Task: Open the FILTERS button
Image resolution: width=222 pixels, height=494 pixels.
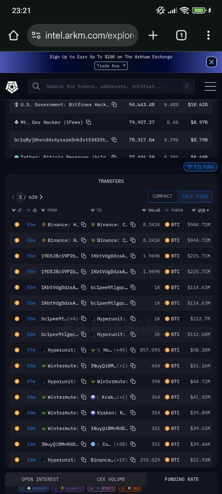Action: (x=200, y=167)
